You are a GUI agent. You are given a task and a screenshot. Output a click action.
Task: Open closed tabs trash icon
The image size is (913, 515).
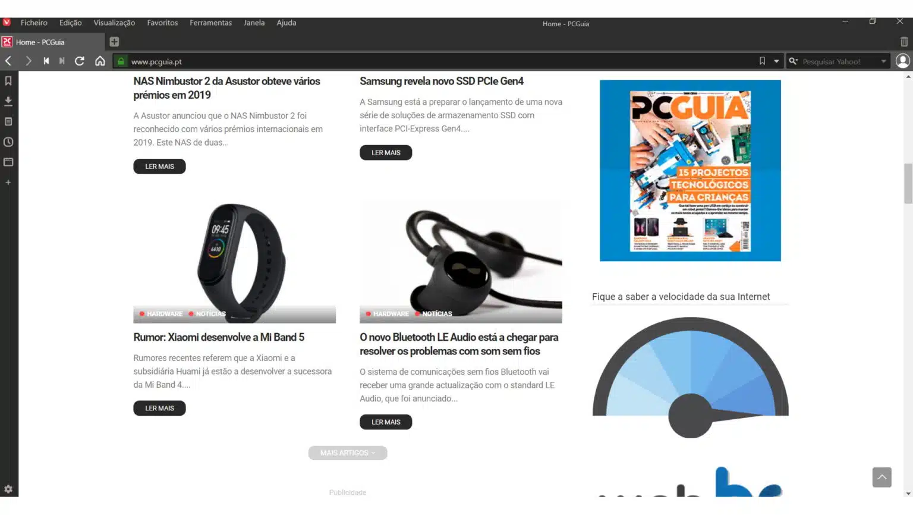[x=903, y=42]
